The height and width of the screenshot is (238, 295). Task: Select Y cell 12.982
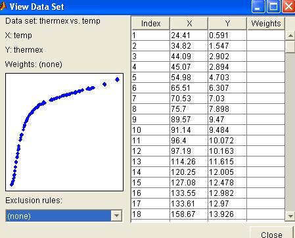pos(227,193)
